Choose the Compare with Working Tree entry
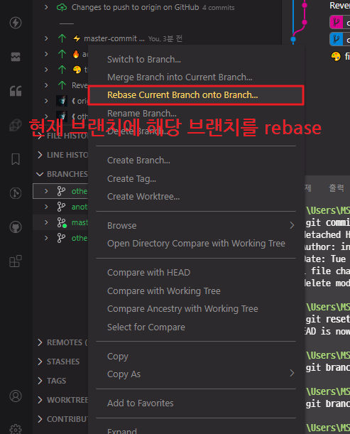350x434 pixels. tap(196, 291)
